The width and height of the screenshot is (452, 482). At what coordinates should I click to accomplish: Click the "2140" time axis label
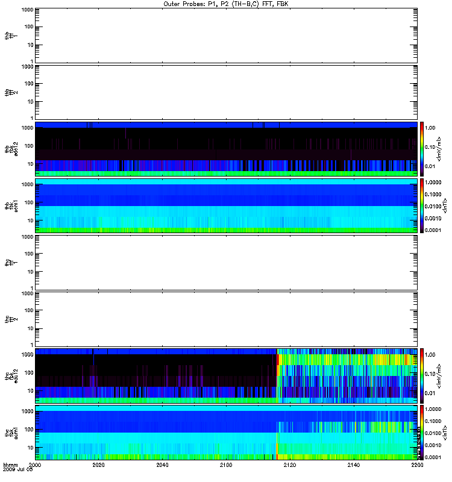[x=354, y=465]
